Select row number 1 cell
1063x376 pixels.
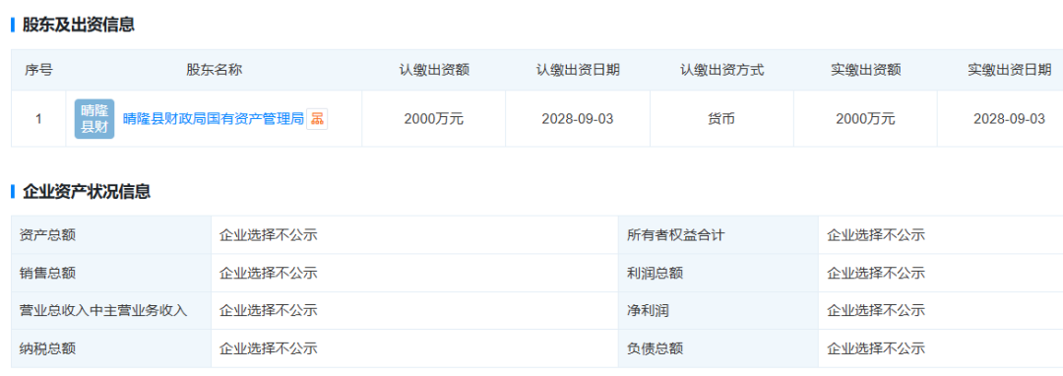tap(38, 118)
